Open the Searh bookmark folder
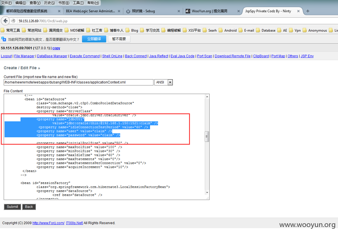 click(210, 30)
